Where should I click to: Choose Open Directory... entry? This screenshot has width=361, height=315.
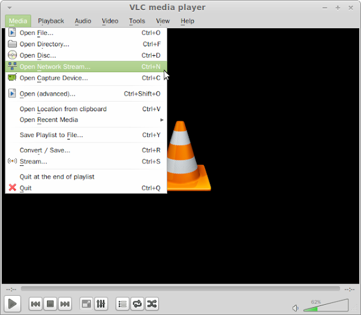(x=86, y=44)
